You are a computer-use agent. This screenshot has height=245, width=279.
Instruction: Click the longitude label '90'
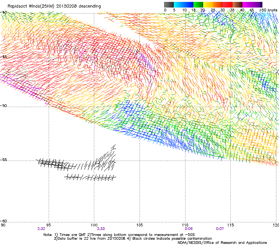pos(3,225)
